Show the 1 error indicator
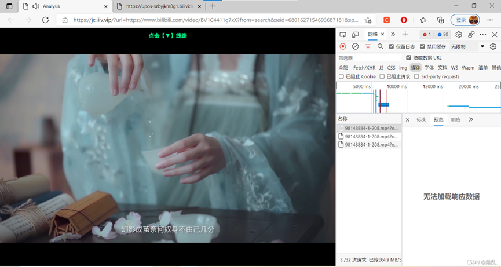501x267 pixels. point(427,35)
